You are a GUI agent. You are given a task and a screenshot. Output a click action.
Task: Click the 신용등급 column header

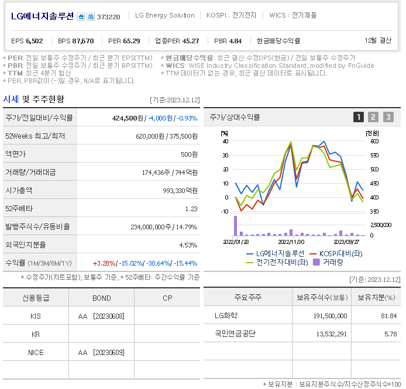[36, 298]
